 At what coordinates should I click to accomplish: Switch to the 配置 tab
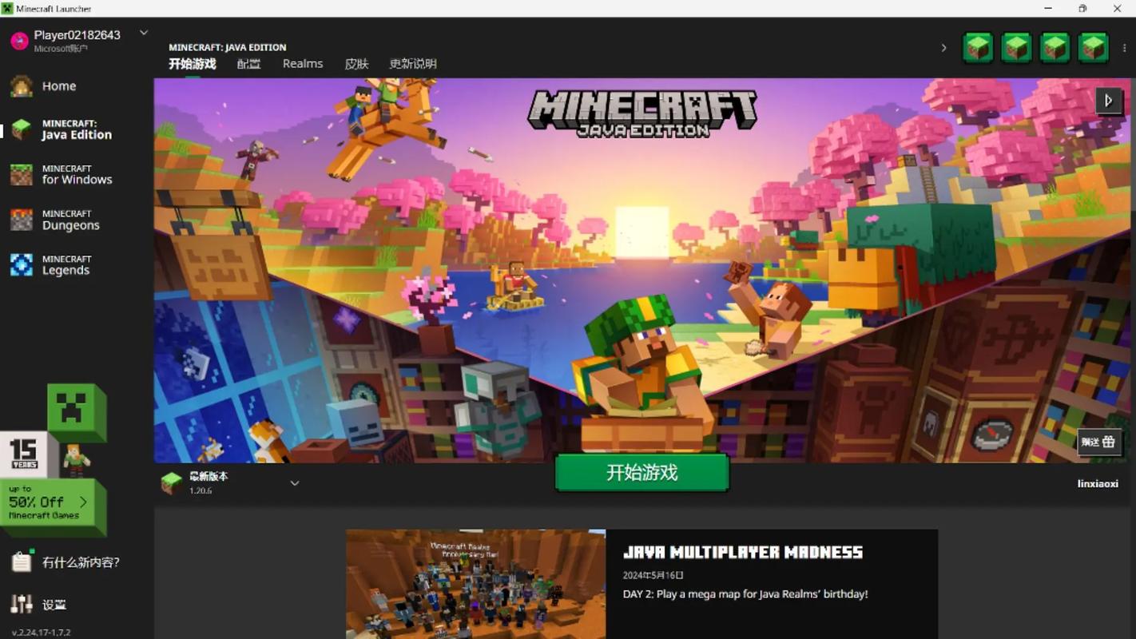(x=248, y=64)
